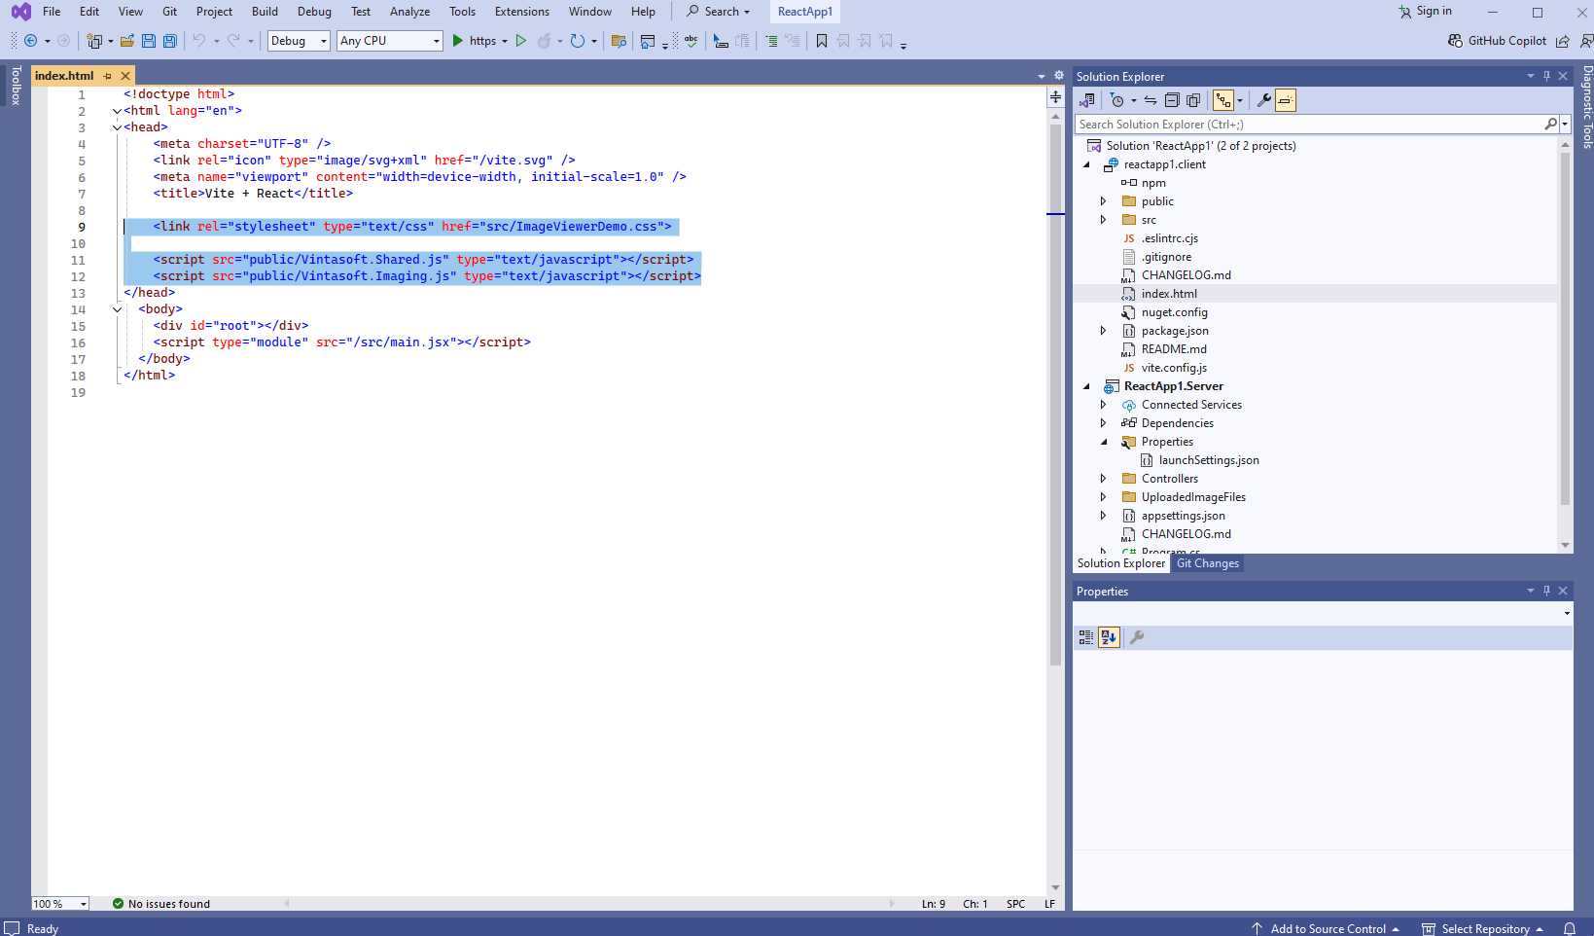Switch Properties panel to Categorized view

tap(1086, 637)
